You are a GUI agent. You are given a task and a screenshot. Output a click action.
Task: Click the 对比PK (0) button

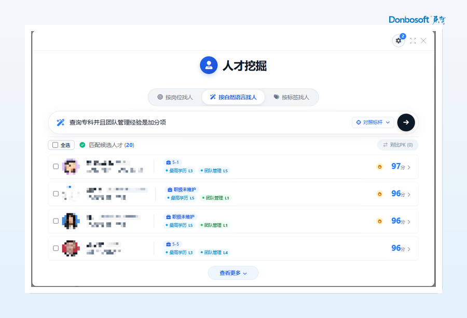click(398, 145)
